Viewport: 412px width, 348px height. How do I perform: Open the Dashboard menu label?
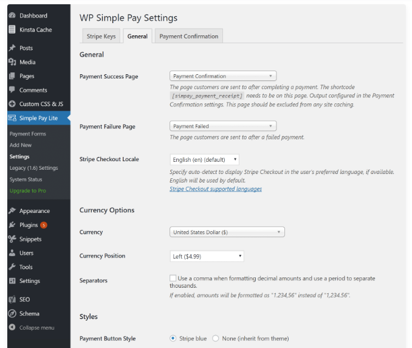(x=33, y=16)
